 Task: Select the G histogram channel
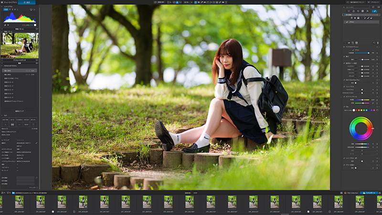12,10
